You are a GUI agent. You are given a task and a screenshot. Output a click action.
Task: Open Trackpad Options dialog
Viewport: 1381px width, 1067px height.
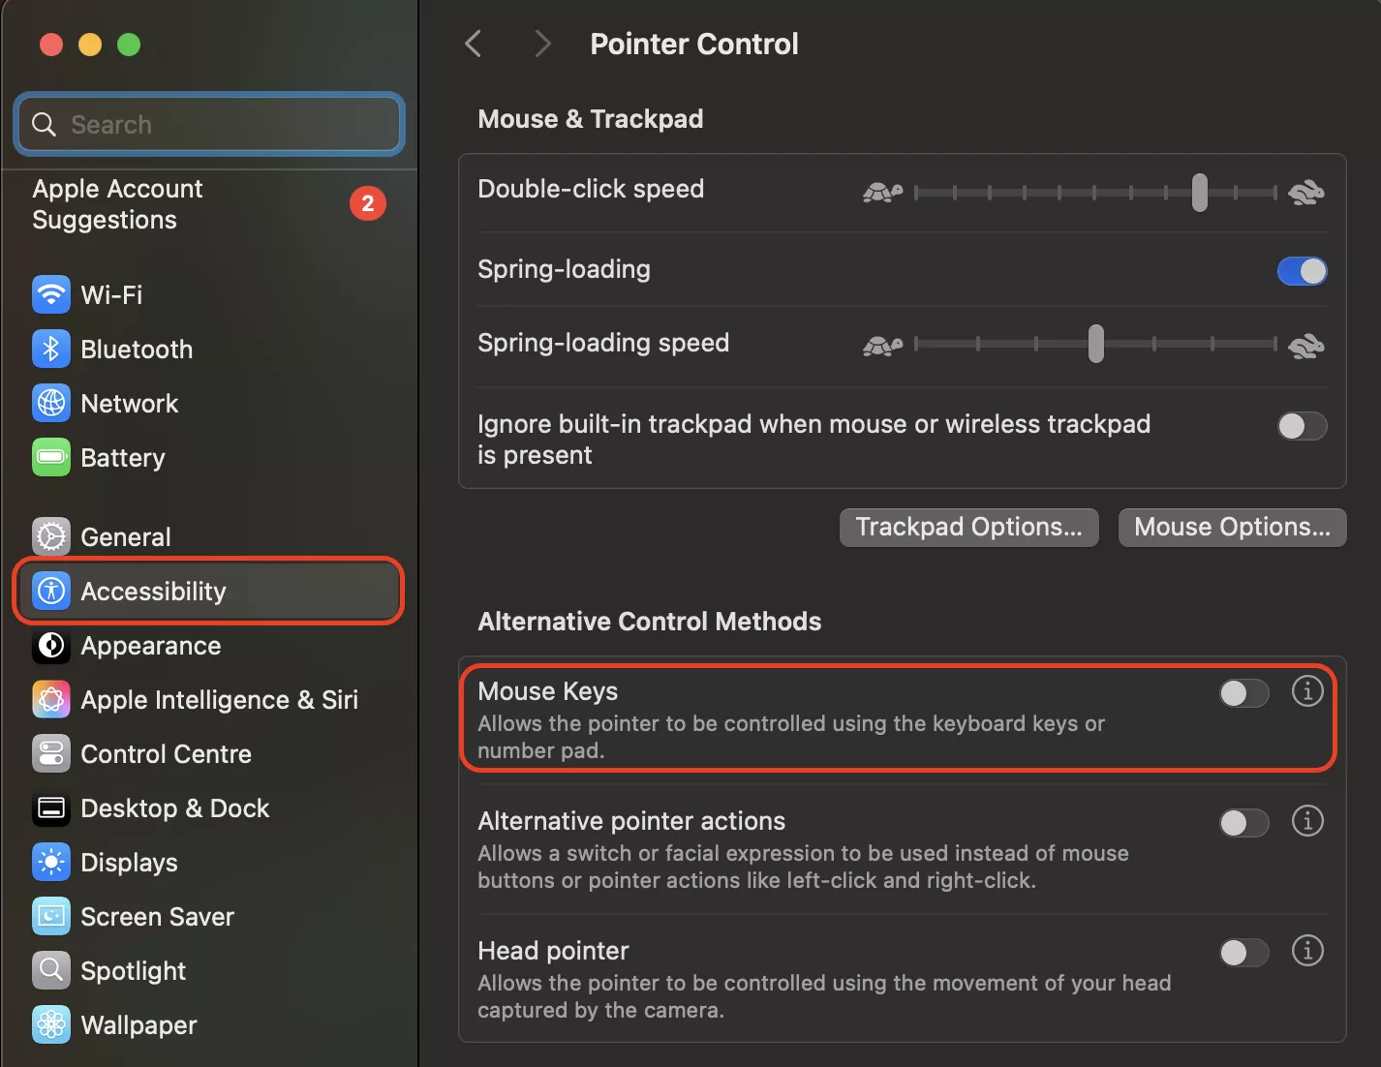click(x=968, y=528)
